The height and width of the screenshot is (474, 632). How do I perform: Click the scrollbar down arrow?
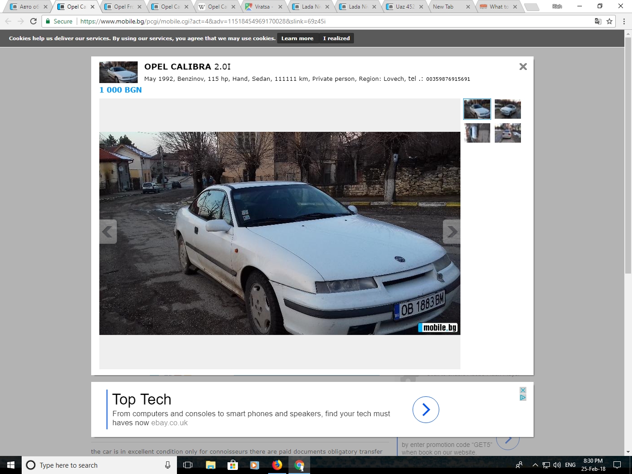click(628, 452)
